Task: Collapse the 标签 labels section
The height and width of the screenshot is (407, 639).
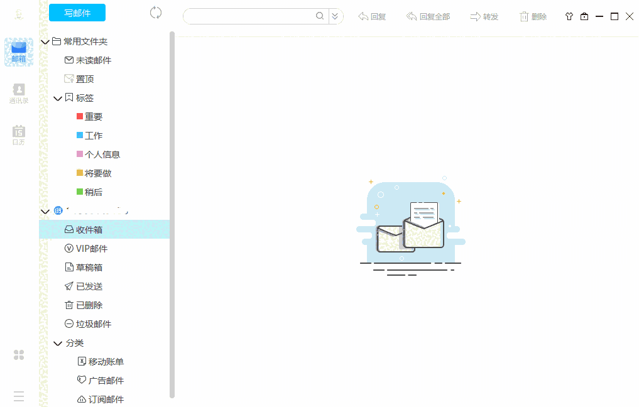Action: 58,98
